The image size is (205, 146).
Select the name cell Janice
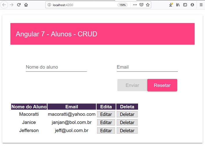pyautogui.click(x=29, y=122)
